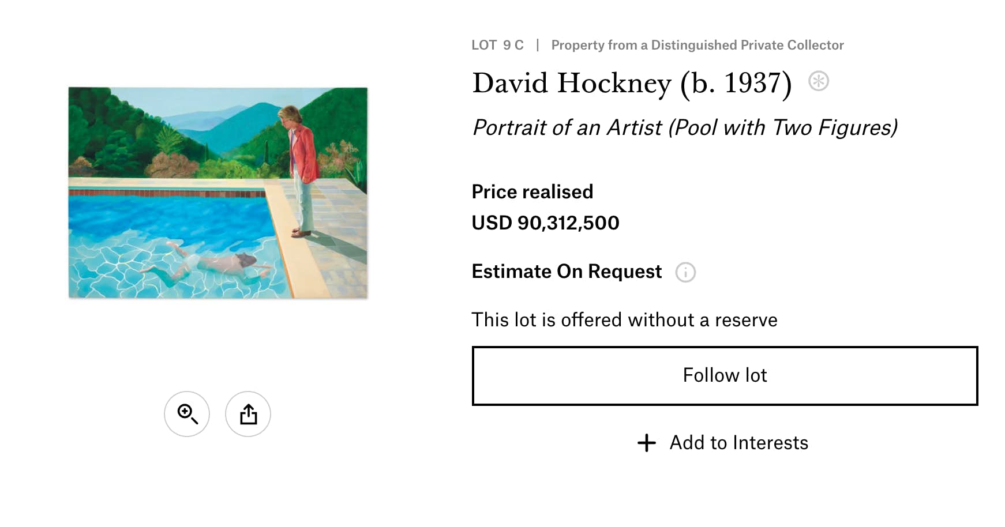Click the asterisk symbol beside the artist name
This screenshot has width=1005, height=527.
click(818, 81)
